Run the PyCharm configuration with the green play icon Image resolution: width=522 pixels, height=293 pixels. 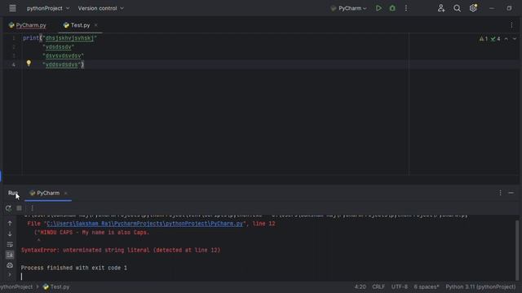tap(378, 8)
